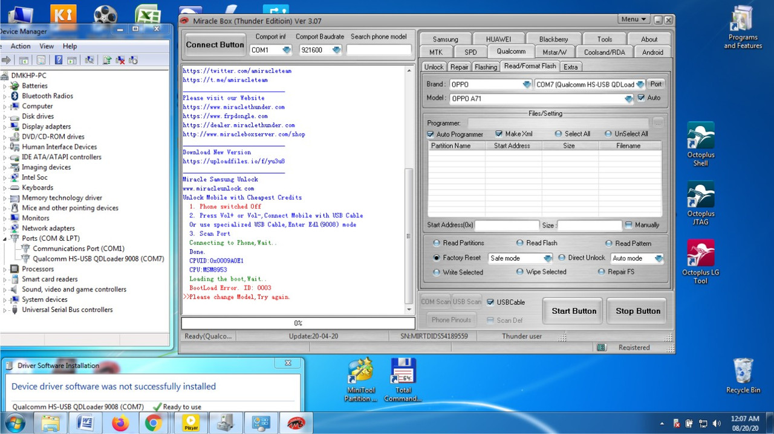Select the Write Selected radio button

coord(437,272)
